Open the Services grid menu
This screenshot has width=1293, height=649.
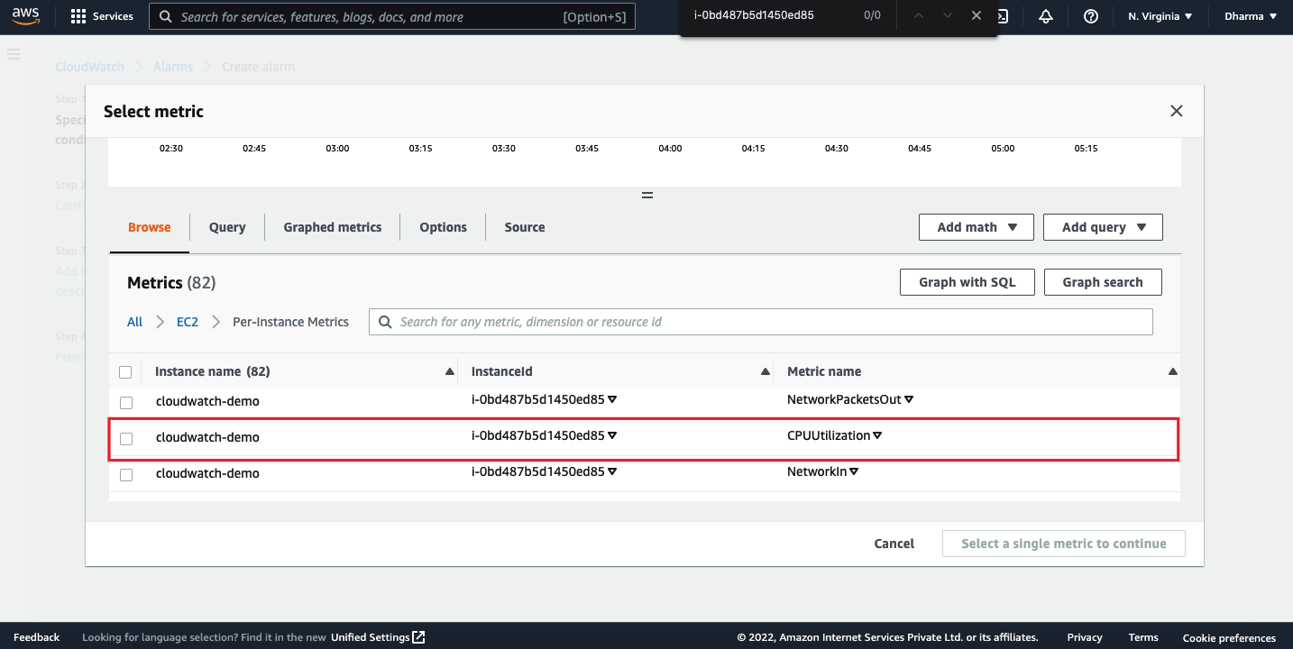click(102, 16)
